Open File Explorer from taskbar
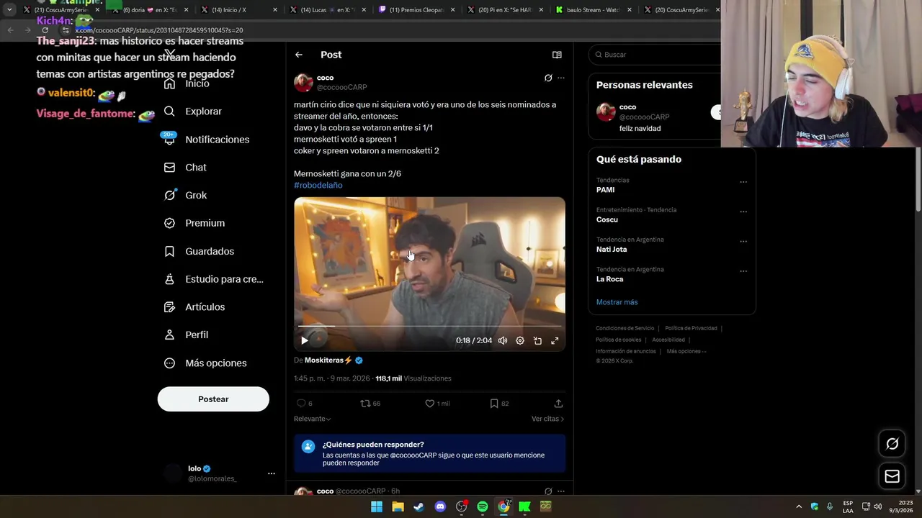The height and width of the screenshot is (518, 922). [x=398, y=506]
